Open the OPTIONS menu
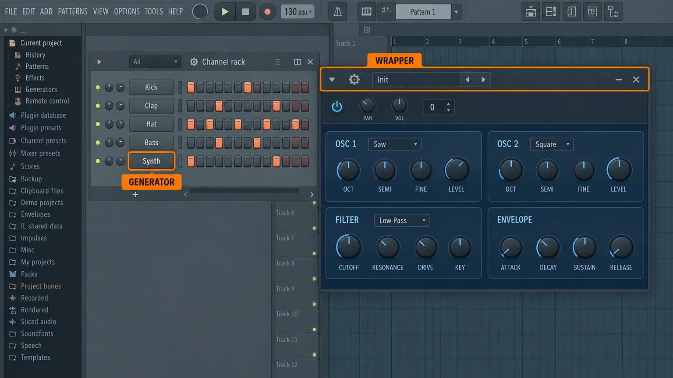673x378 pixels. [127, 11]
